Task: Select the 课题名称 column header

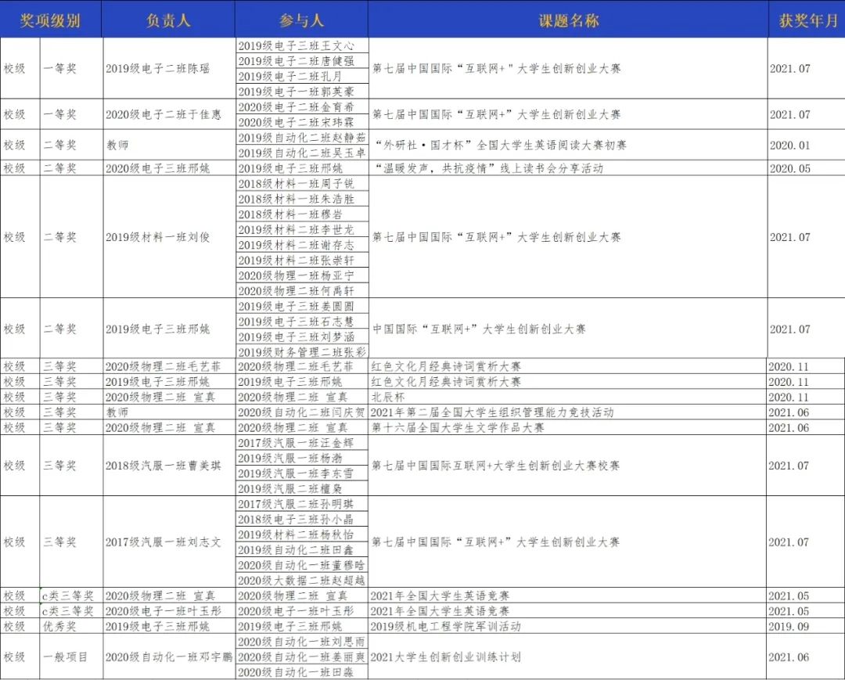Action: pos(568,20)
